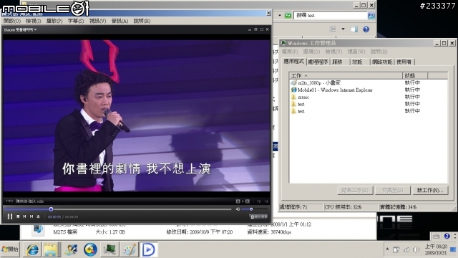
Task: Open 選項(O) menu in Task Manager
Action: tap(311, 52)
